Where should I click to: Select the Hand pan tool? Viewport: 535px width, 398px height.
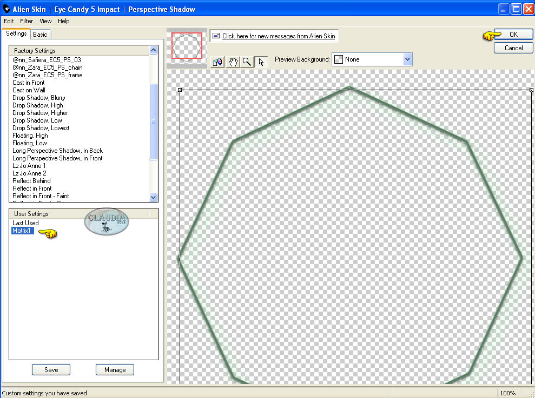(x=233, y=62)
